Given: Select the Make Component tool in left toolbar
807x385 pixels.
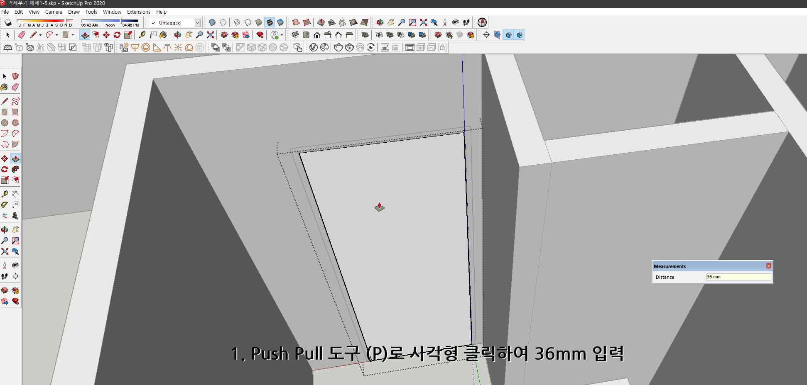Looking at the screenshot, I should click(15, 76).
